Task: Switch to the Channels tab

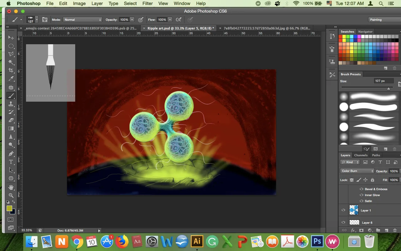Action: [x=361, y=155]
